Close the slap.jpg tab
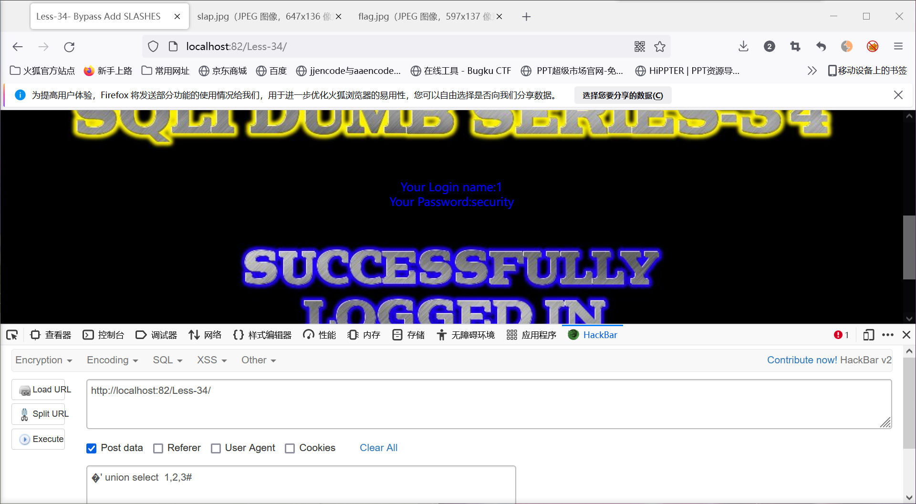 pos(339,17)
